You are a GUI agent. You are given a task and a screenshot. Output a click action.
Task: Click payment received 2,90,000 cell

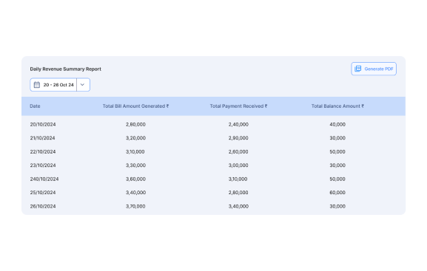(x=238, y=138)
